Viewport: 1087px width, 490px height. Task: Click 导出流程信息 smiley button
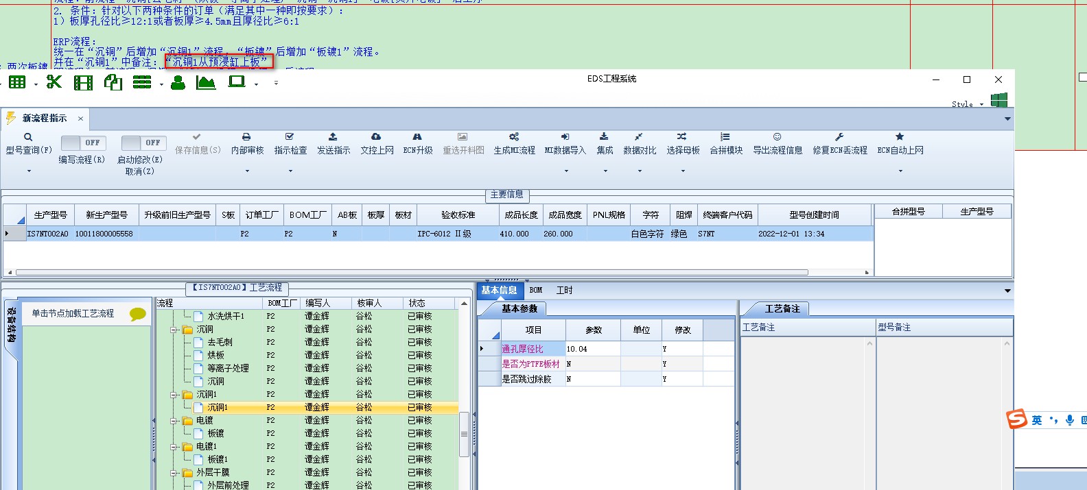[x=778, y=144]
